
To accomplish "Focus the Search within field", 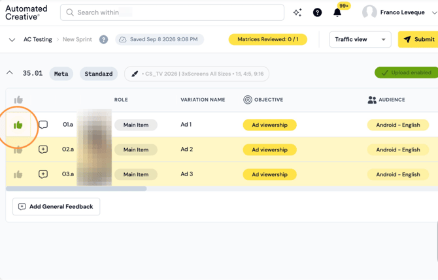I will (172, 12).
